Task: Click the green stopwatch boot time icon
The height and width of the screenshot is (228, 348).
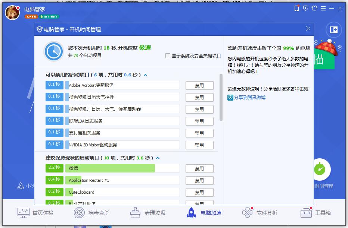Action: (x=320, y=170)
